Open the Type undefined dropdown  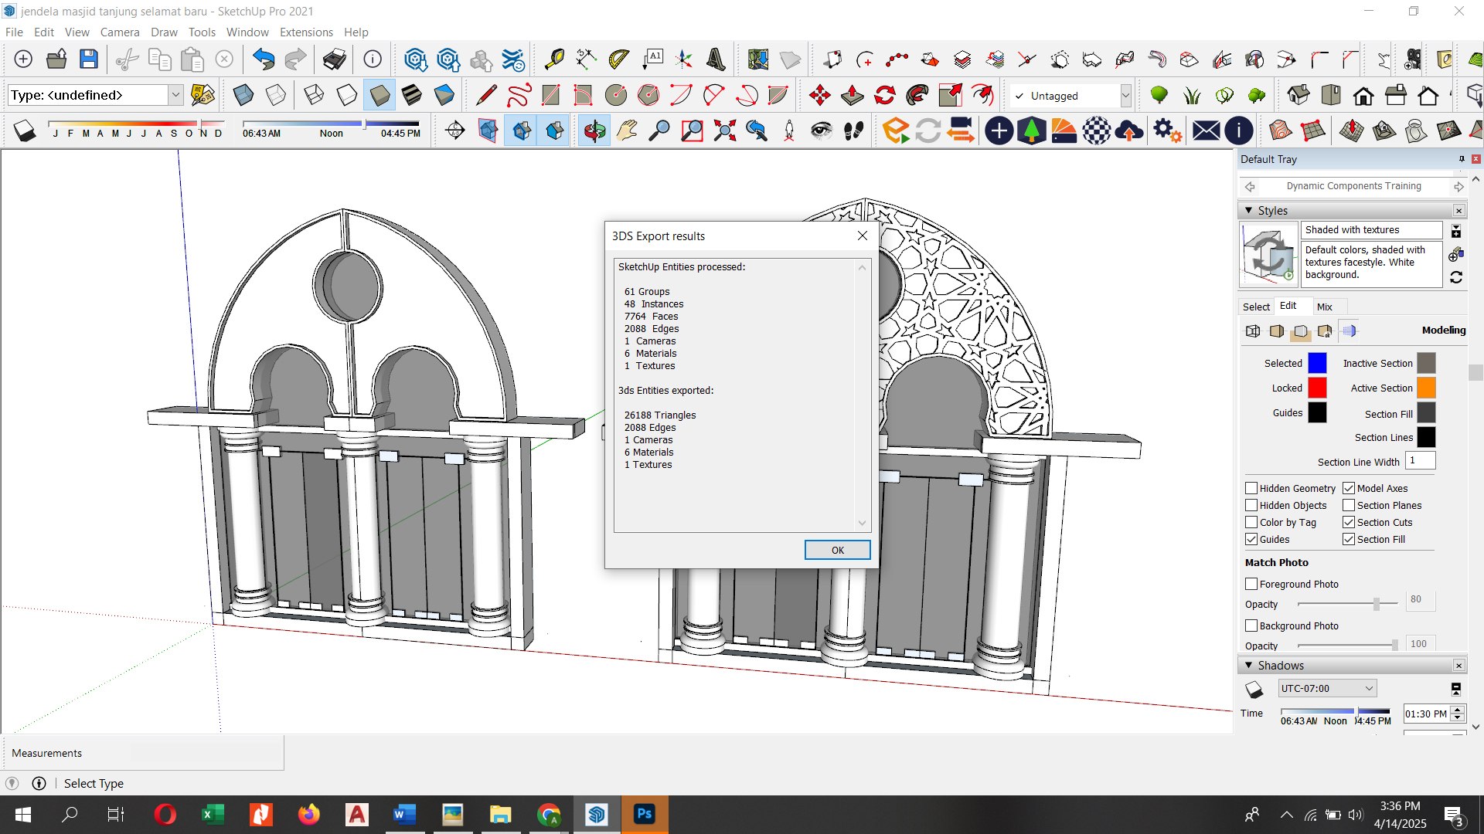(175, 95)
